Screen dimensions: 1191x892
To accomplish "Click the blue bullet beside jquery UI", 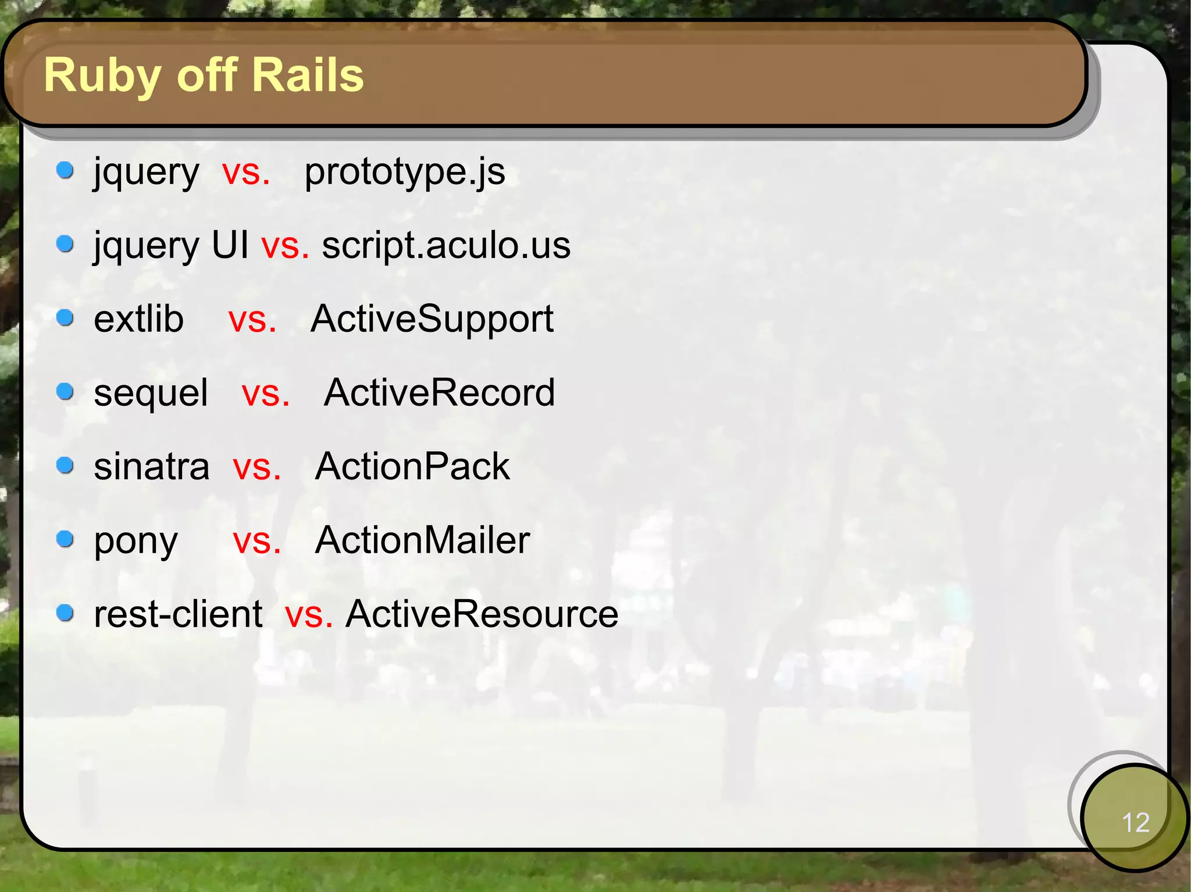I will tap(65, 244).
